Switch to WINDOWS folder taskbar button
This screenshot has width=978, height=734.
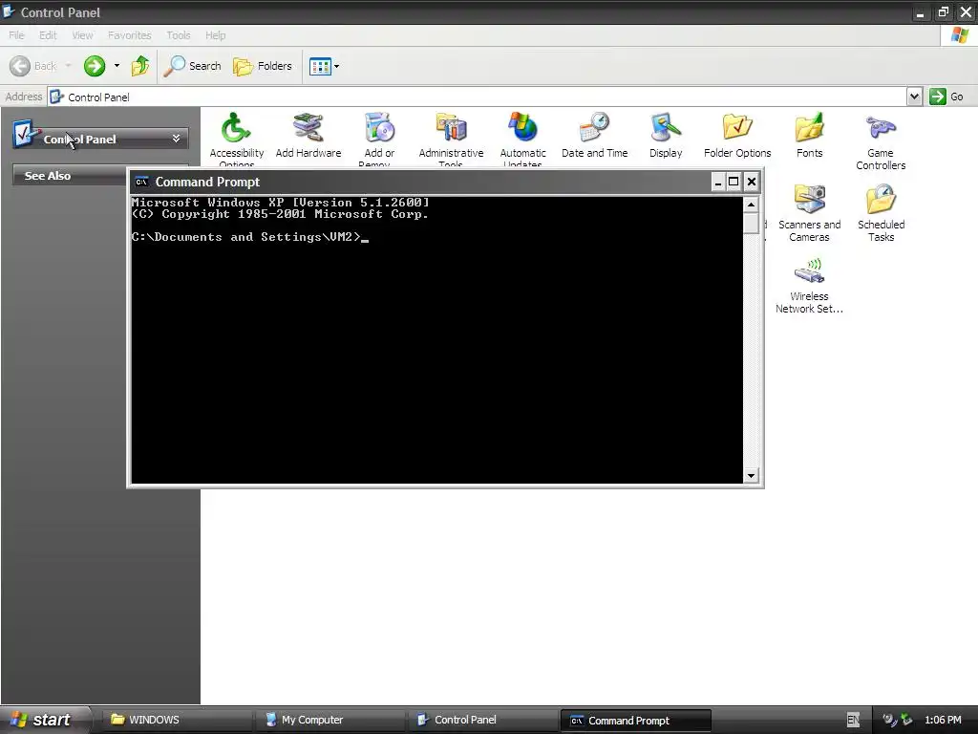pos(177,720)
